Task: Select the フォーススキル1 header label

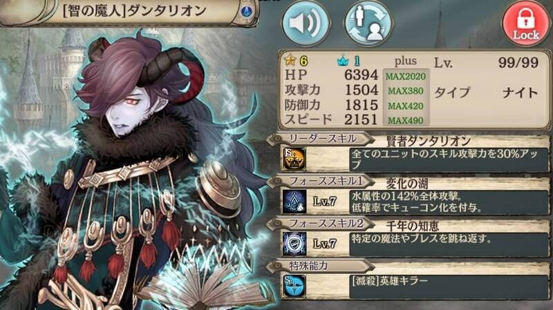Action: pos(325,181)
